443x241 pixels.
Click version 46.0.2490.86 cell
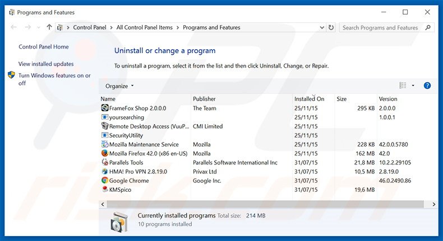click(395, 180)
